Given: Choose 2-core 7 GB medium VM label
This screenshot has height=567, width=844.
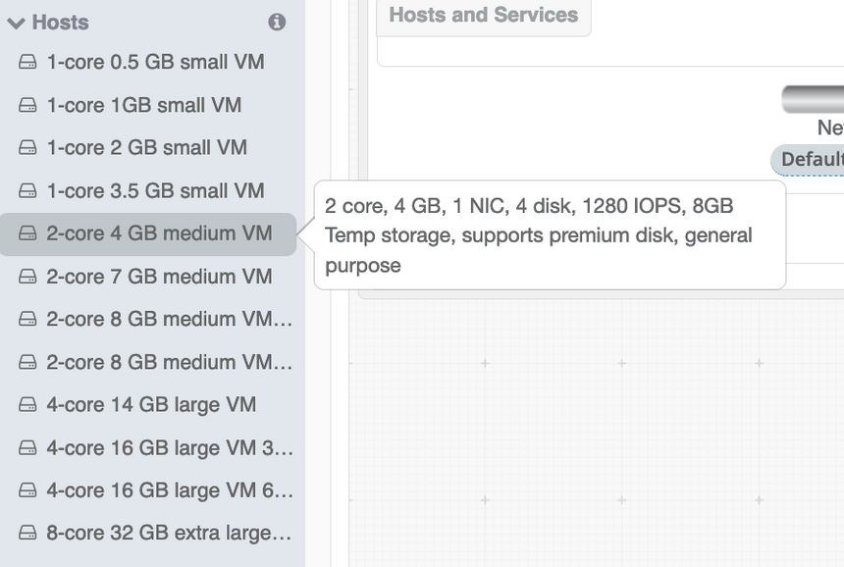Looking at the screenshot, I should click(159, 277).
